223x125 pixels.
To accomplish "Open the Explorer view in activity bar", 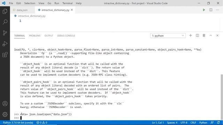I will click(5, 11).
